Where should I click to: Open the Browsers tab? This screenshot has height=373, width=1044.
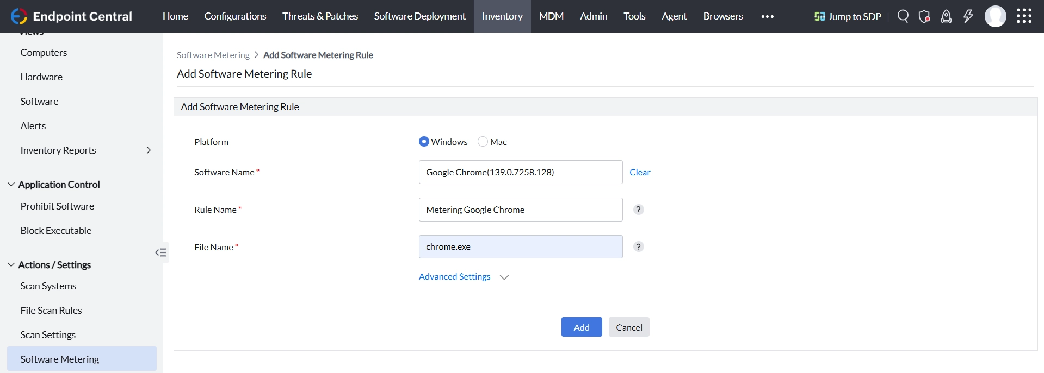click(723, 16)
